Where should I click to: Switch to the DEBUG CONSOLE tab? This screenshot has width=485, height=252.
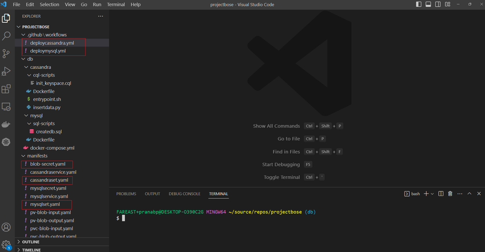tap(184, 194)
